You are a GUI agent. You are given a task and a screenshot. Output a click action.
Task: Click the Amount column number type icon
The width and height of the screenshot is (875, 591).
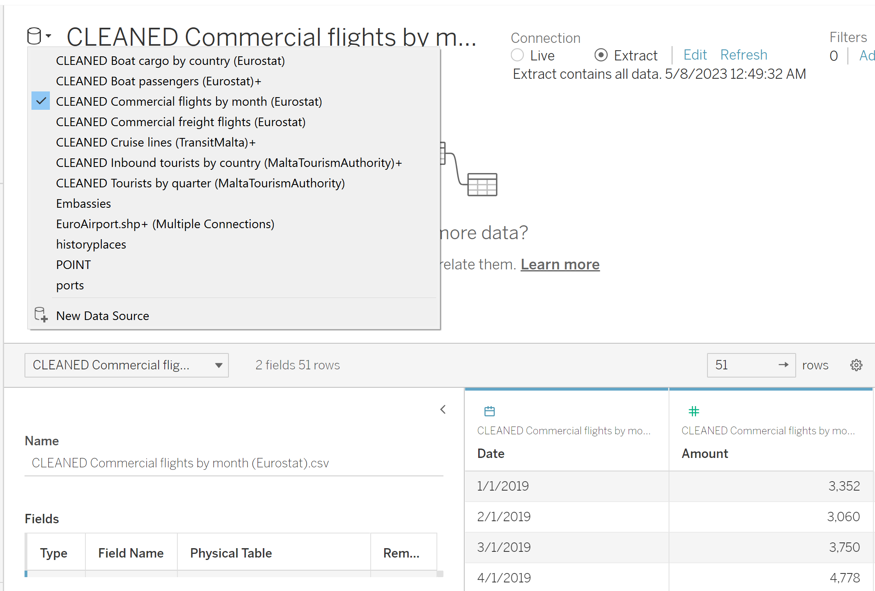(694, 411)
